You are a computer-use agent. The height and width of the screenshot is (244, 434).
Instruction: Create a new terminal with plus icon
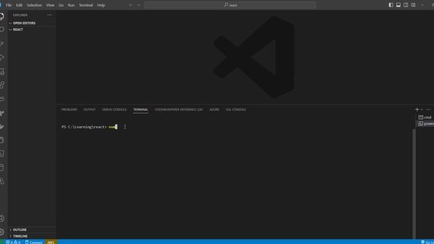(417, 110)
